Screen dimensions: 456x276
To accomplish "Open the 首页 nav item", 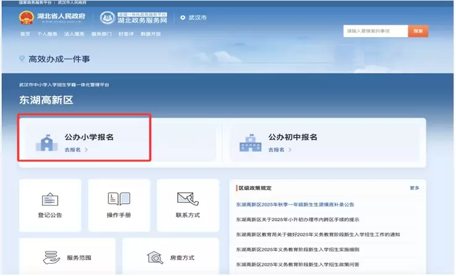I will tap(25, 34).
